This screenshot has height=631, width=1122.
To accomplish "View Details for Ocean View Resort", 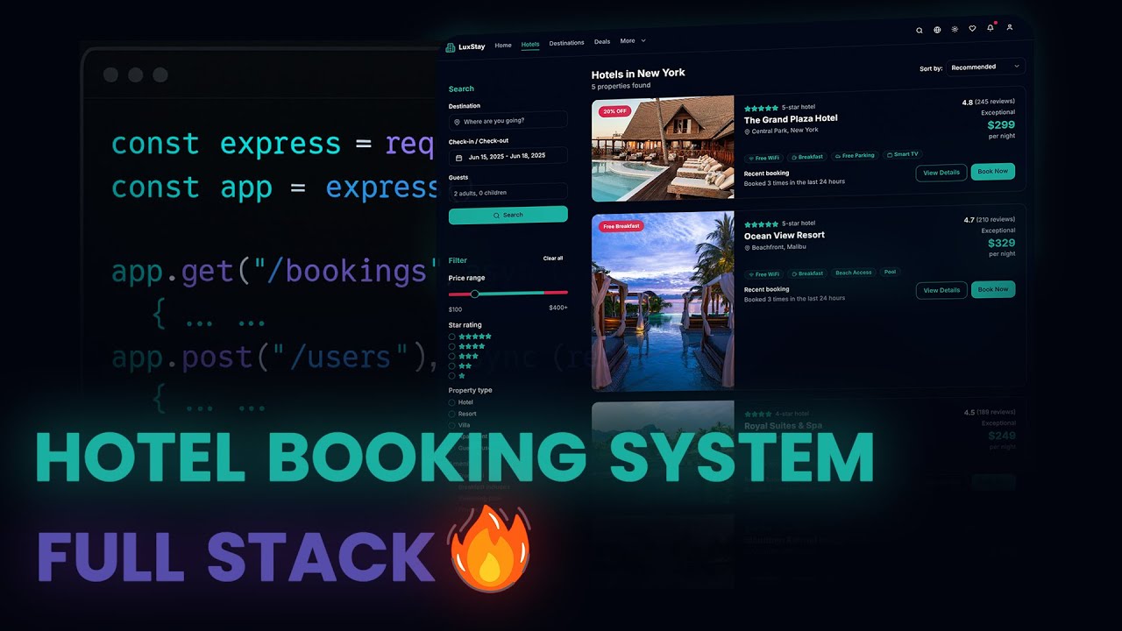I will [x=941, y=290].
